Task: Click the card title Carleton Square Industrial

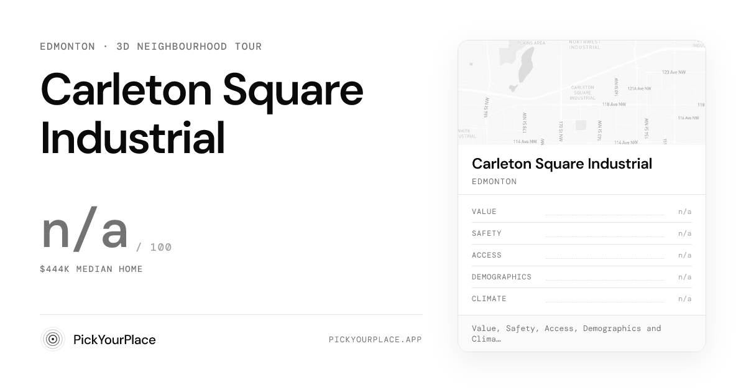Action: (x=562, y=164)
